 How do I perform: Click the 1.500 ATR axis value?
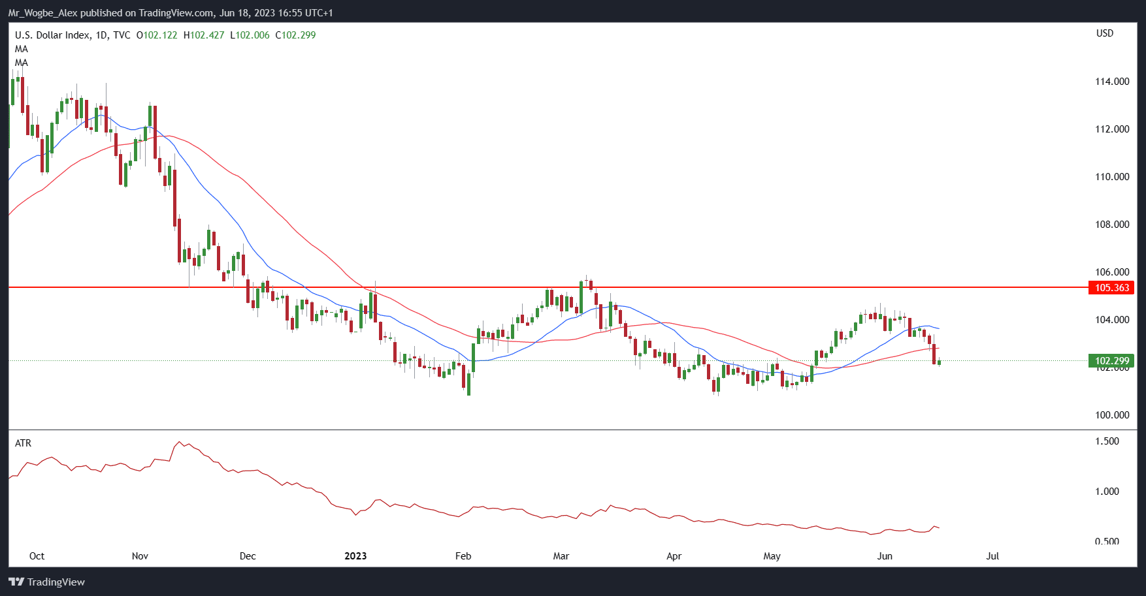1107,441
